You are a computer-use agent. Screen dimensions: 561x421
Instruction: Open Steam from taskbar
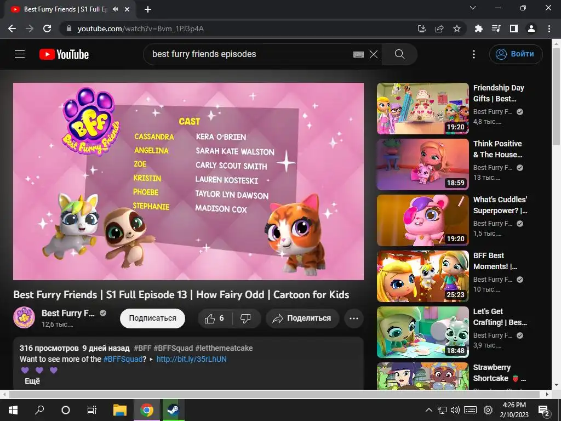click(x=174, y=410)
